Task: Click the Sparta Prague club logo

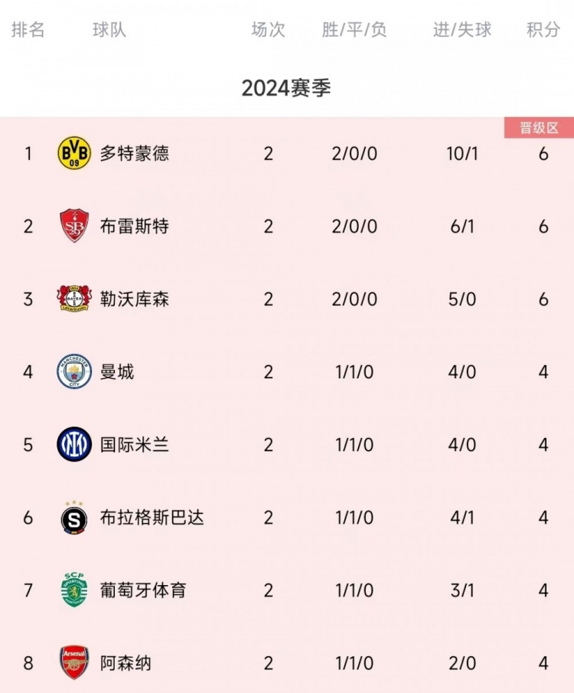Action: [74, 518]
